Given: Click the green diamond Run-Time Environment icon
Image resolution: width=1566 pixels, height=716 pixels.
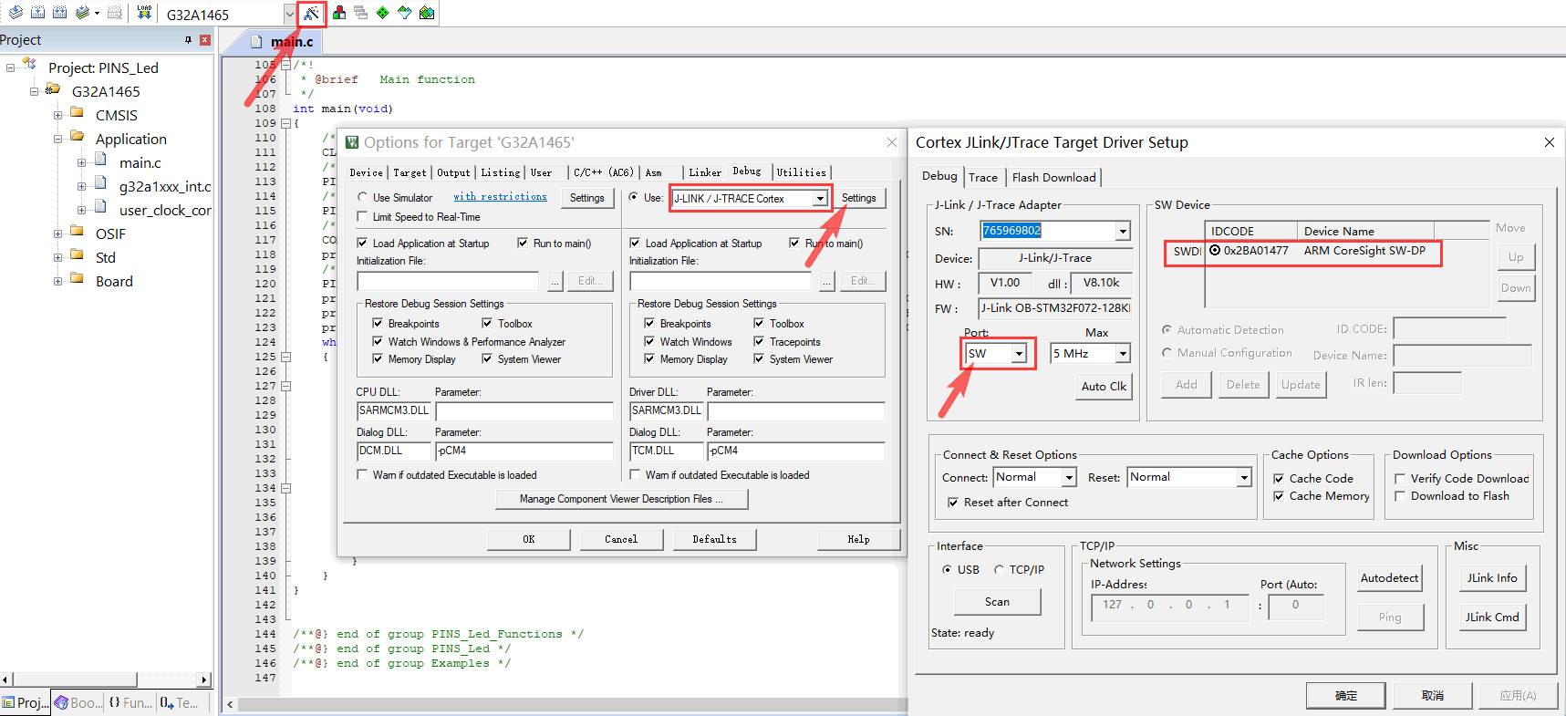Looking at the screenshot, I should click(382, 13).
